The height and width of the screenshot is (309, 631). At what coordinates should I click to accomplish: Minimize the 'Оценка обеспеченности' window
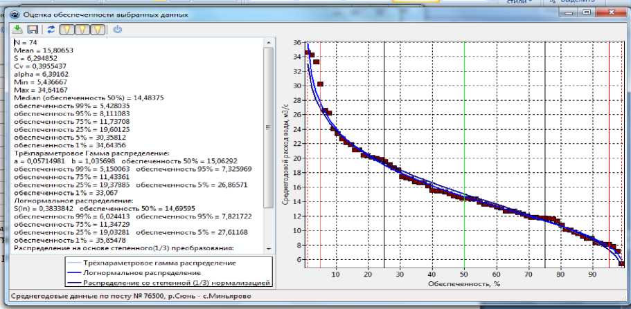[x=567, y=12]
